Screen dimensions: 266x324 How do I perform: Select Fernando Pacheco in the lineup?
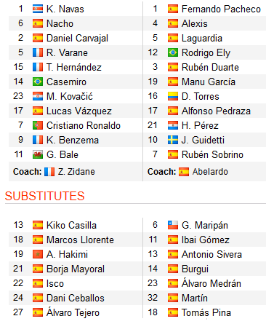point(221,9)
